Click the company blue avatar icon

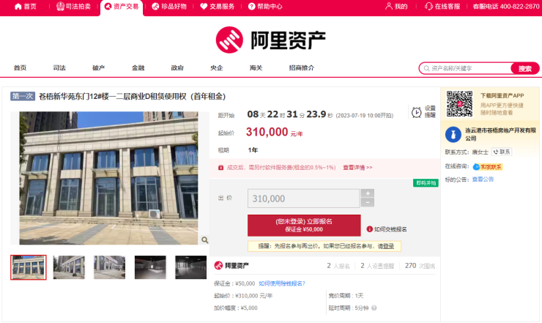tap(453, 135)
